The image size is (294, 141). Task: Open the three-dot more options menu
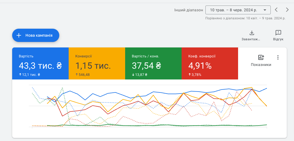pos(278,57)
